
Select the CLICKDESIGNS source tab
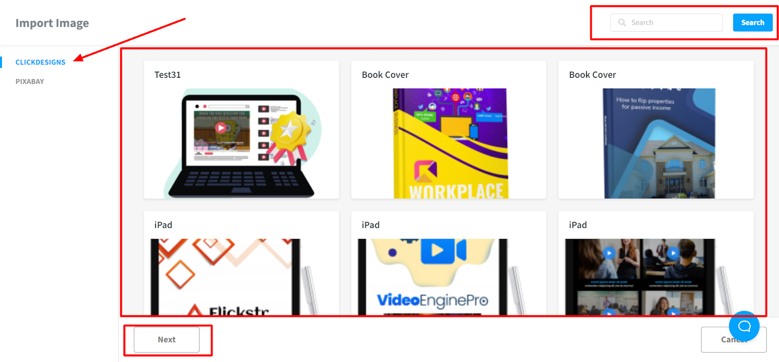pos(40,62)
